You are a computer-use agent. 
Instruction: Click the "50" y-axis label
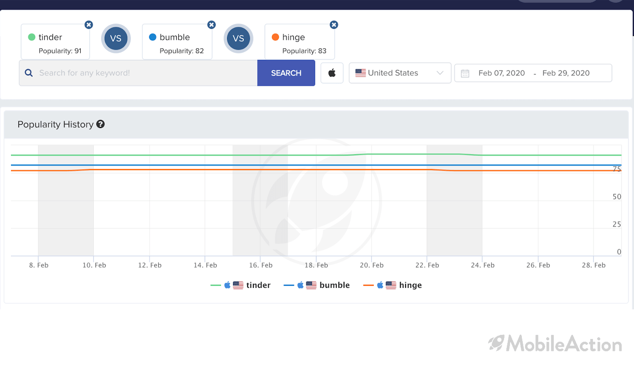coord(617,197)
